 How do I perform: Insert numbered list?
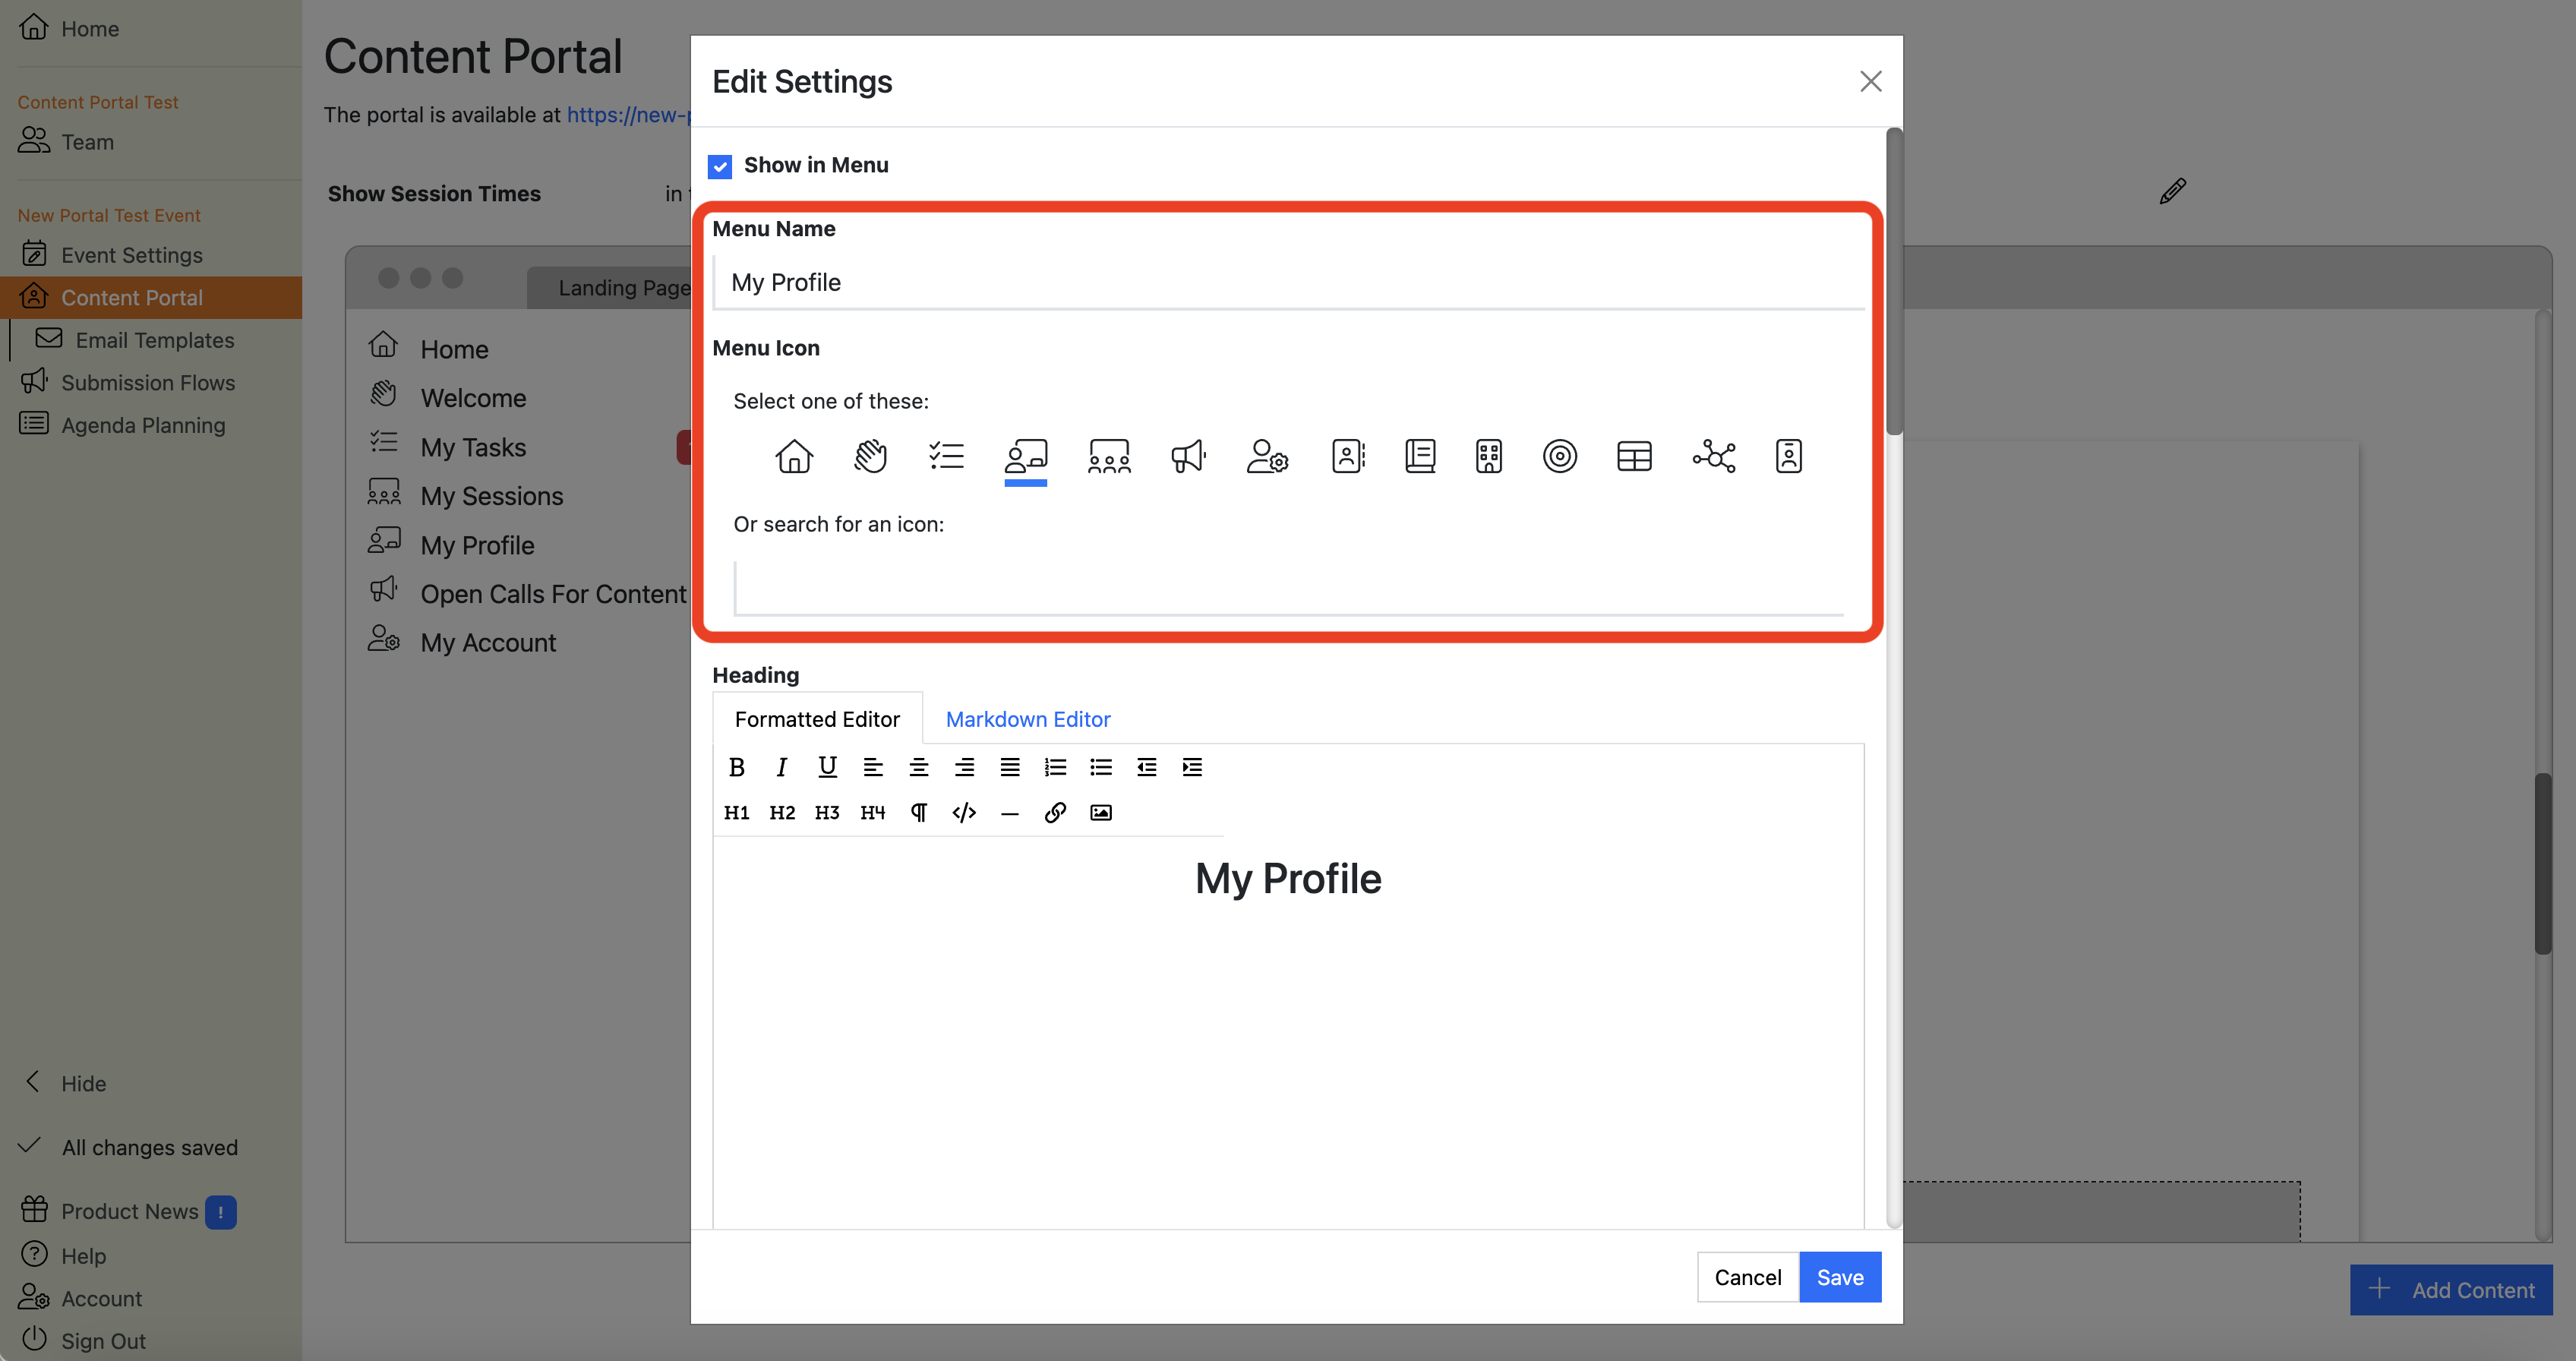(1055, 767)
